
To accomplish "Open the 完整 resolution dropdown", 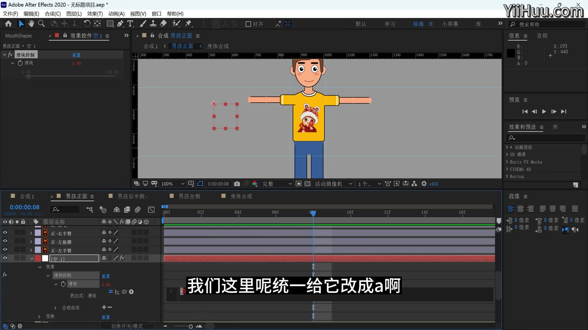I will (x=277, y=184).
